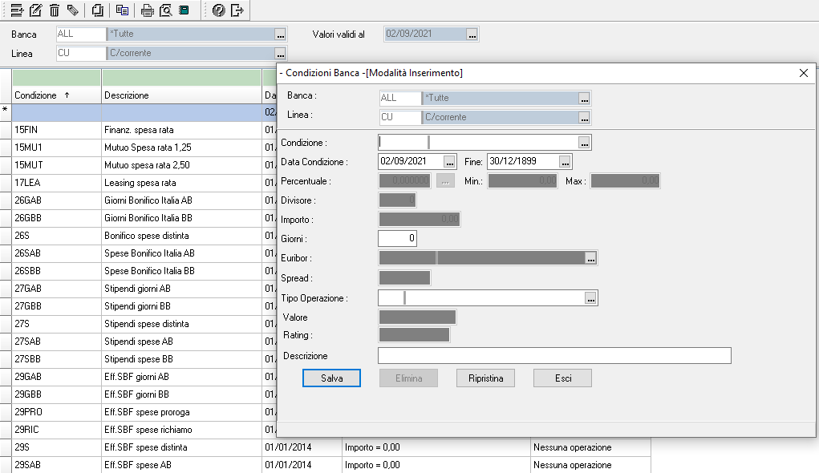Click the trash delete icon in toolbar
The width and height of the screenshot is (819, 473).
55,10
